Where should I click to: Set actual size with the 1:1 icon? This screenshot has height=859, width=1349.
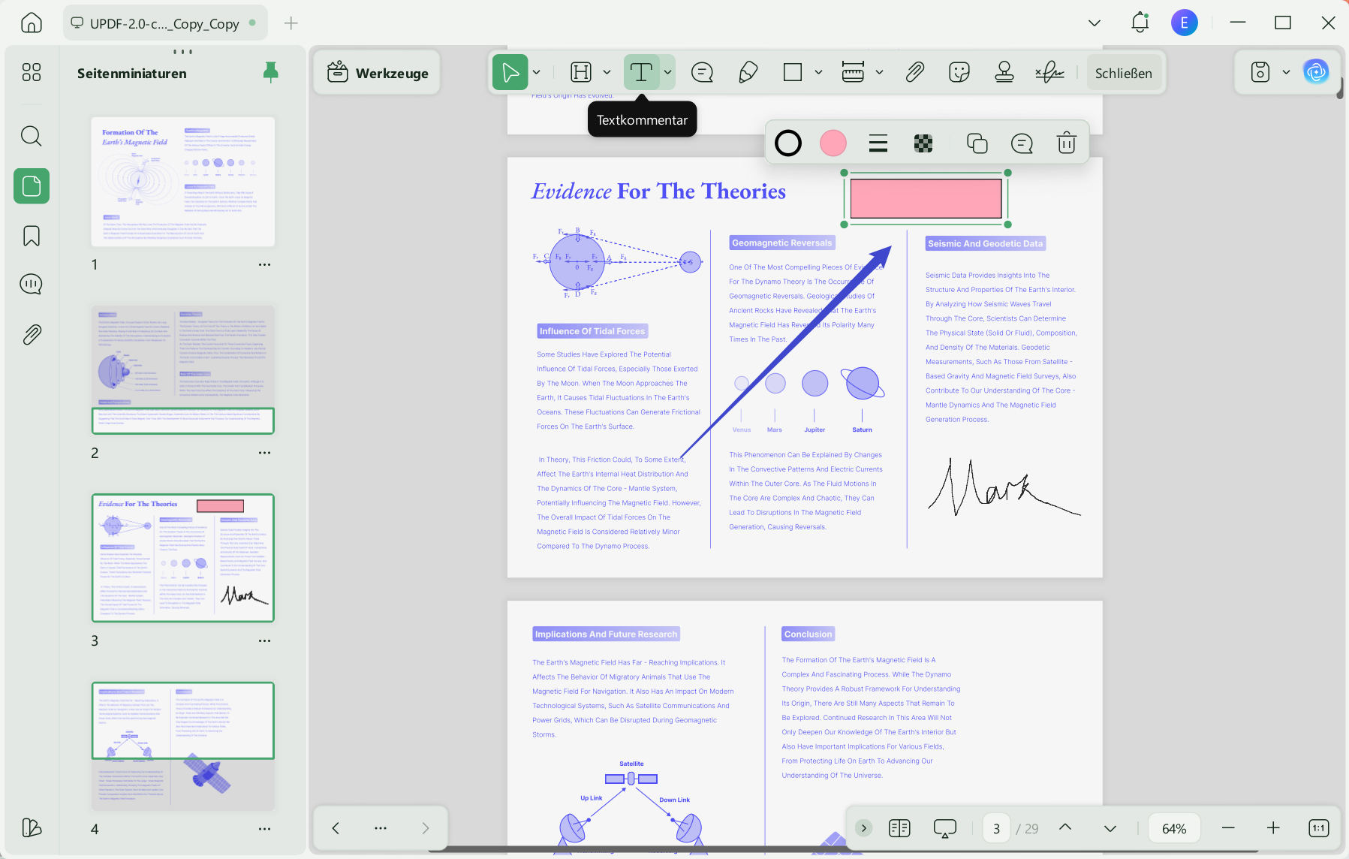[x=1318, y=827]
